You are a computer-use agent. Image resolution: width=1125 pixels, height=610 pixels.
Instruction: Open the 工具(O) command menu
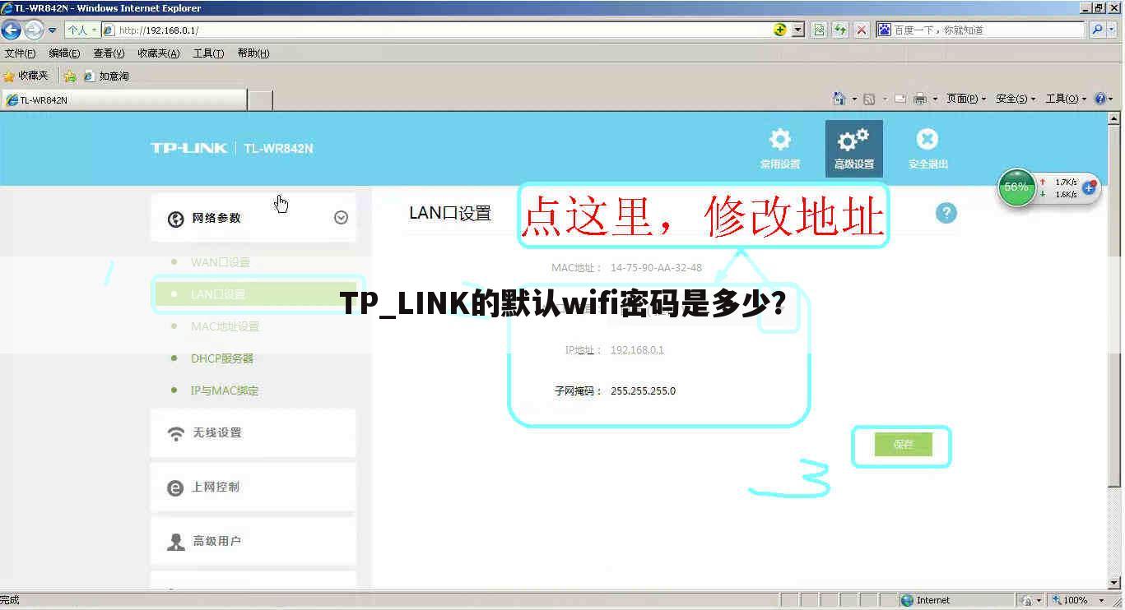click(x=1066, y=99)
